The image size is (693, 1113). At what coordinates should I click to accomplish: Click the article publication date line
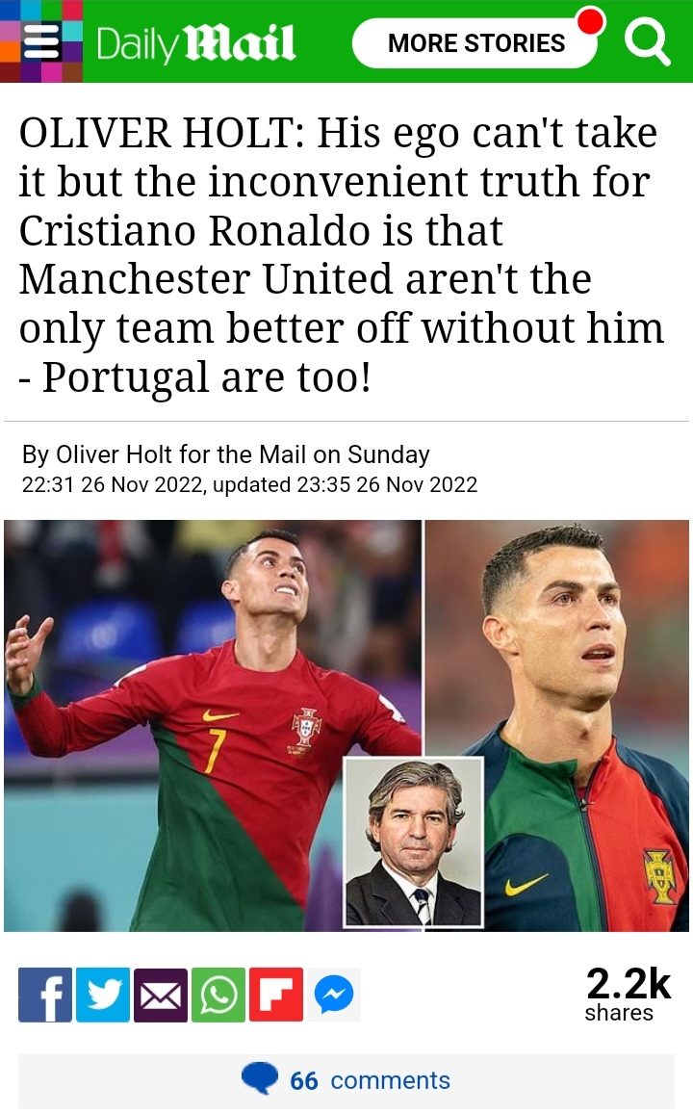click(x=249, y=485)
